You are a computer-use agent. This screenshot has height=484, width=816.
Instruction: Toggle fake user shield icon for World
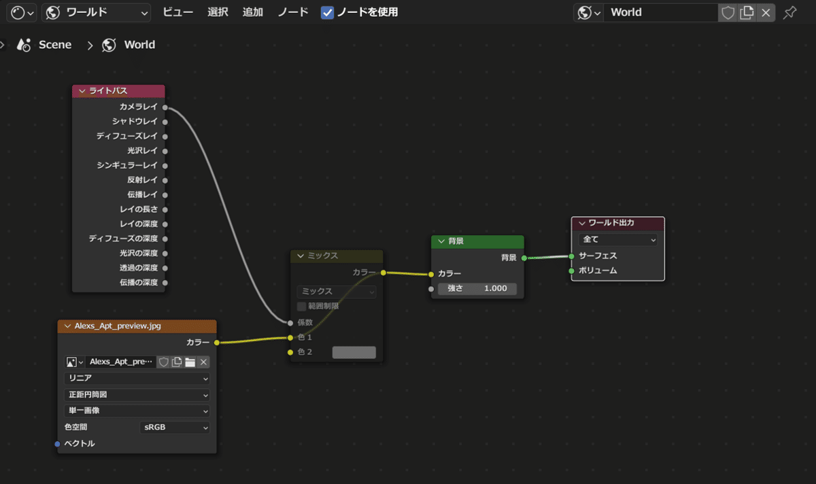pyautogui.click(x=728, y=12)
